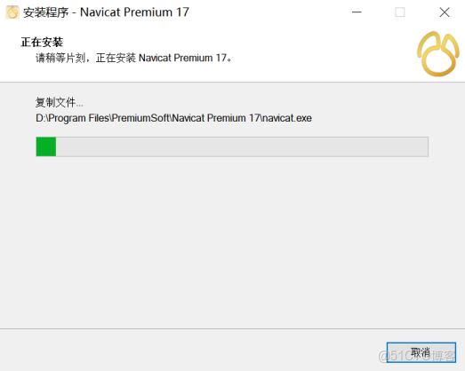Click the @51CTO博客 watermark text

(417, 356)
